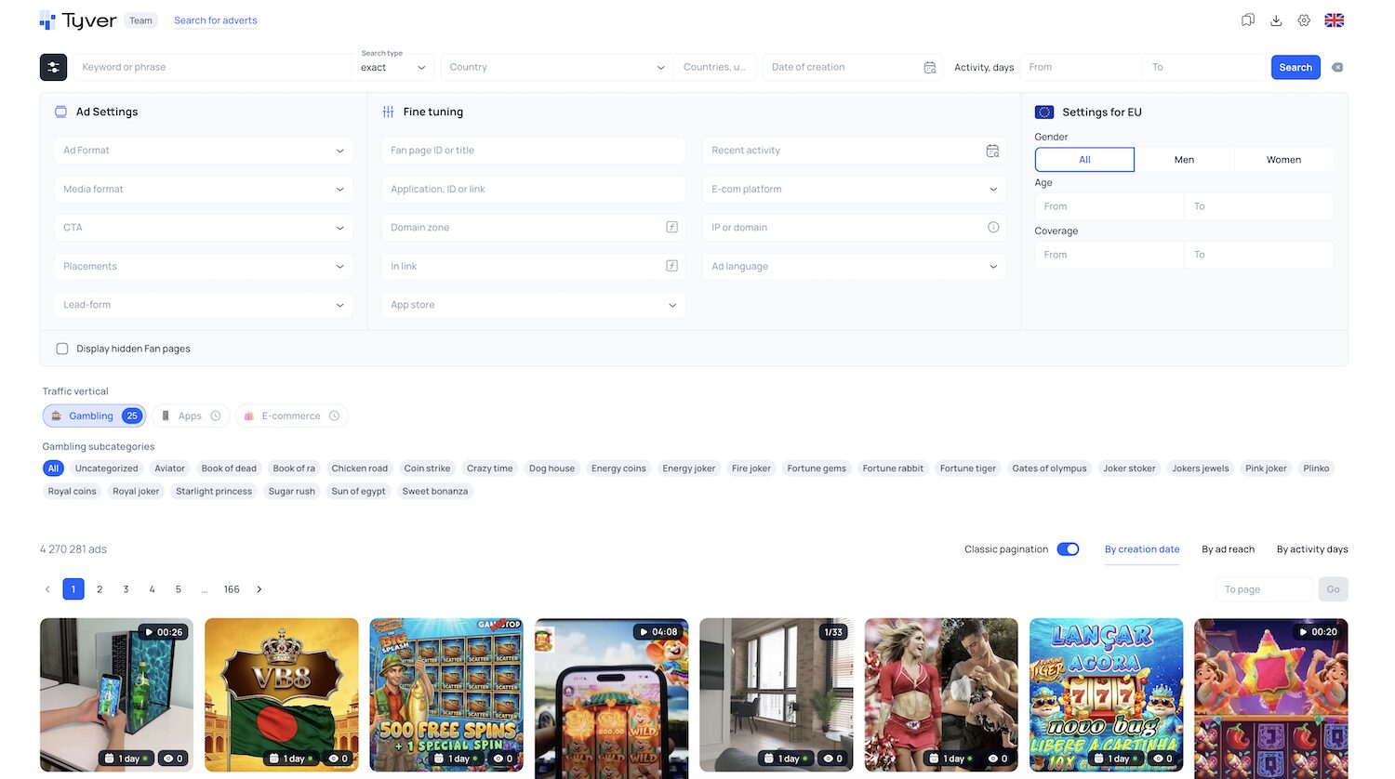Open Recent activity calendar icon

click(x=992, y=151)
